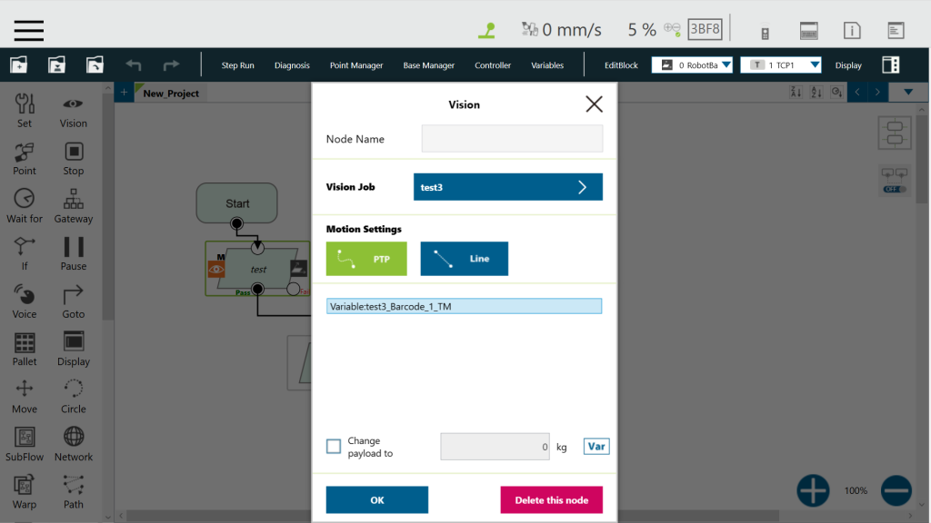Zoom in with the plus button
Image resolution: width=931 pixels, height=523 pixels.
tap(813, 490)
